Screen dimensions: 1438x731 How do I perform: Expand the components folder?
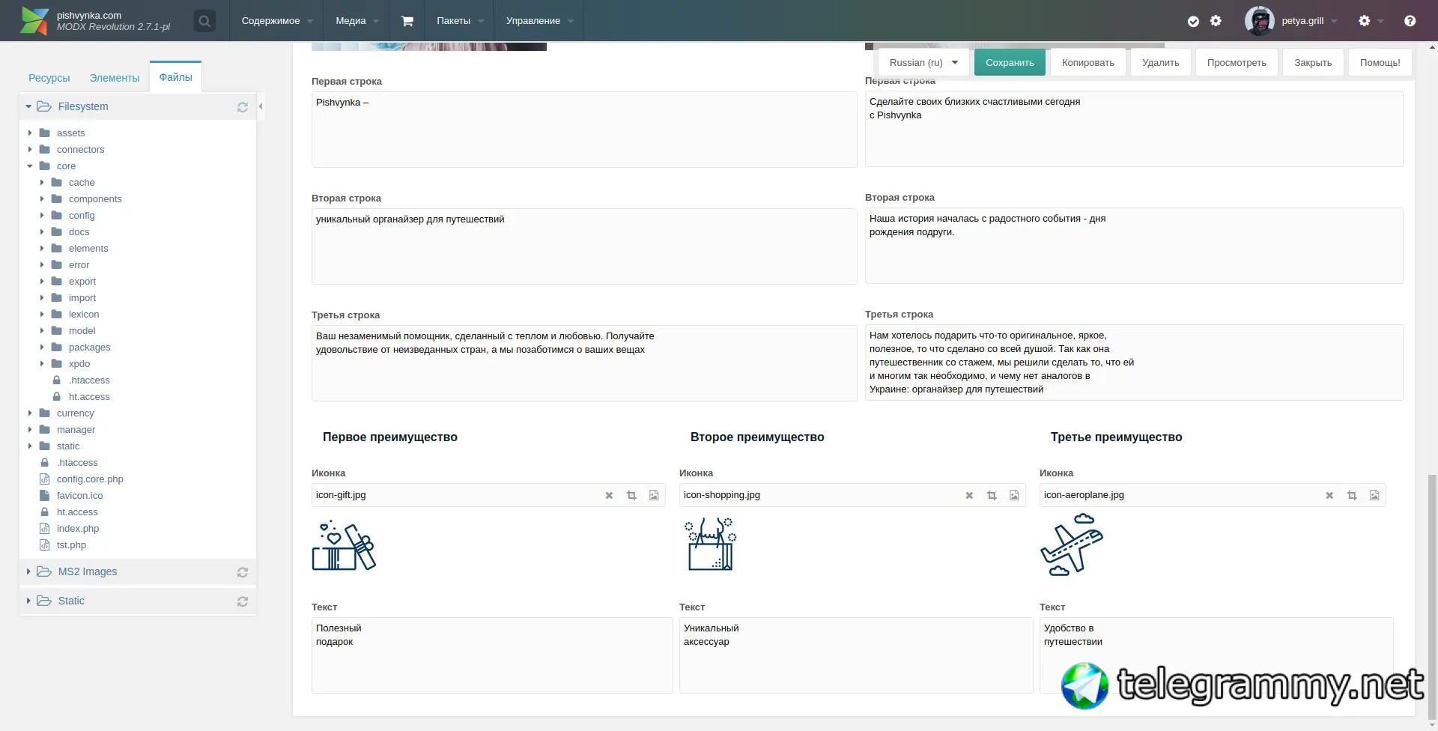42,199
